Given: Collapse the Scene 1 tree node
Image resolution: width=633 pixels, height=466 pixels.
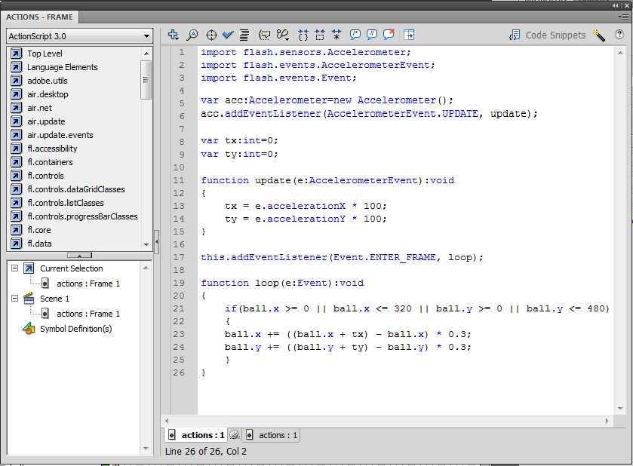Looking at the screenshot, I should pos(15,298).
